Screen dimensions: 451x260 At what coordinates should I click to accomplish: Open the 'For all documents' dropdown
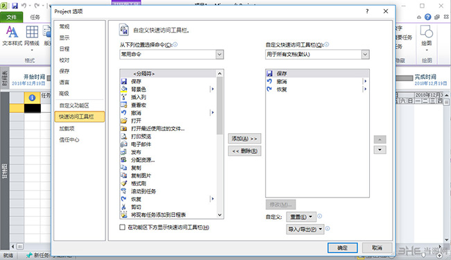(x=365, y=54)
